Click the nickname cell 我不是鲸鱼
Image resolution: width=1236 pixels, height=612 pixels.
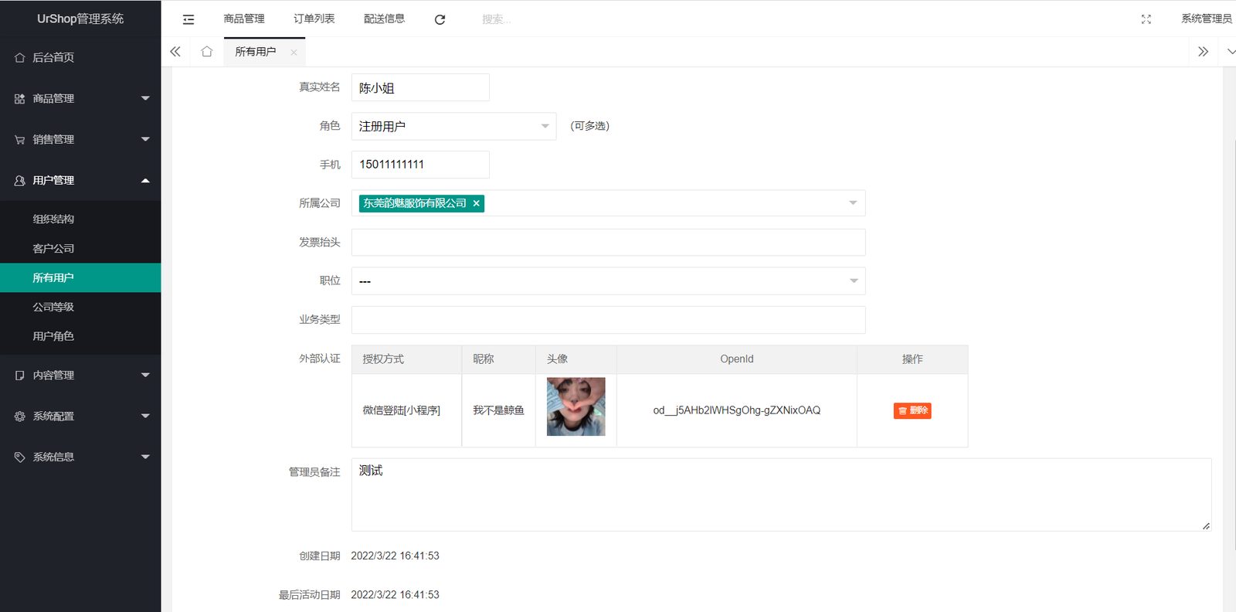(499, 410)
